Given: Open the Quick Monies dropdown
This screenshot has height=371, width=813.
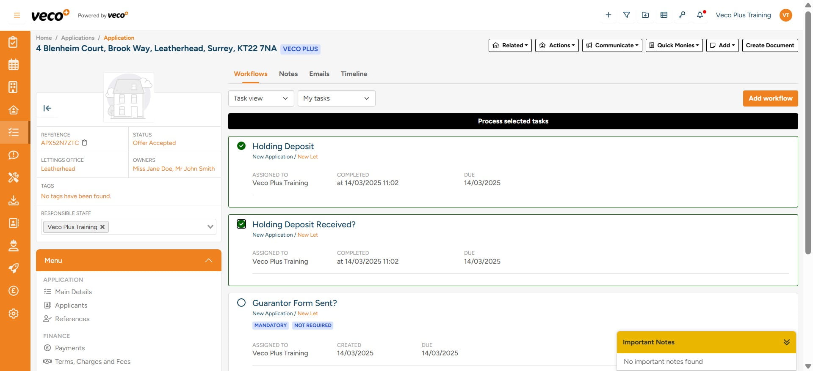Looking at the screenshot, I should [x=674, y=45].
